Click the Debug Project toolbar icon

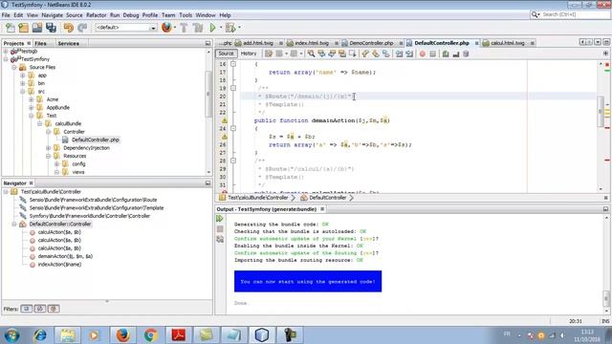230,28
